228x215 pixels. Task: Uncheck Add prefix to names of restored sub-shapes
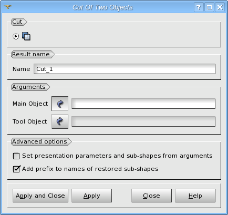tap(16, 169)
